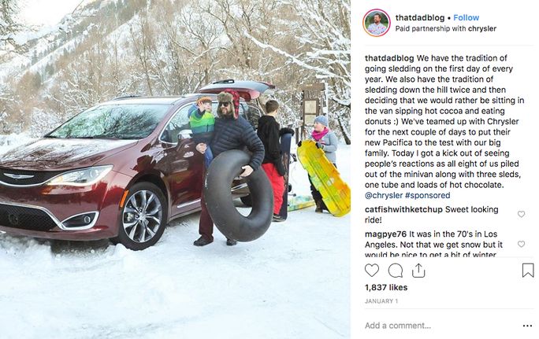Open the #sponsored hashtag
The height and width of the screenshot is (339, 539).
[x=428, y=195]
